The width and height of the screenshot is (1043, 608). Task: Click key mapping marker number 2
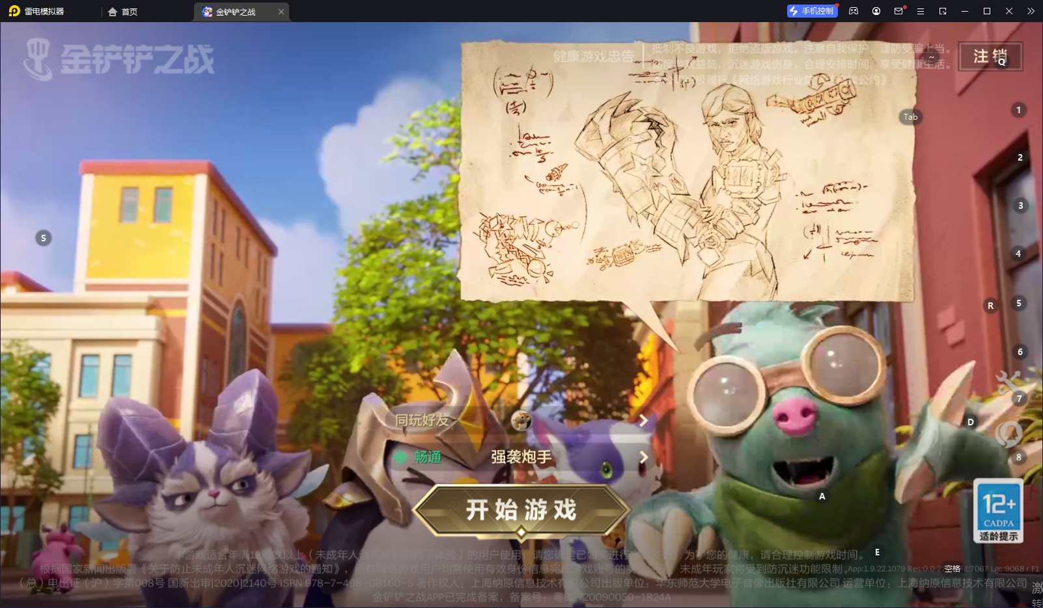[x=1020, y=157]
